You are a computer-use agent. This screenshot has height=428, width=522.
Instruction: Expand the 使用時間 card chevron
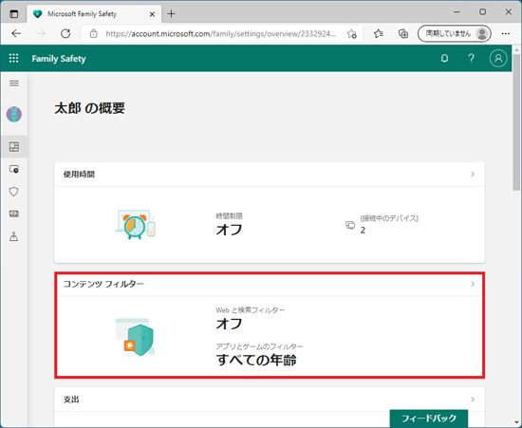[x=473, y=175]
